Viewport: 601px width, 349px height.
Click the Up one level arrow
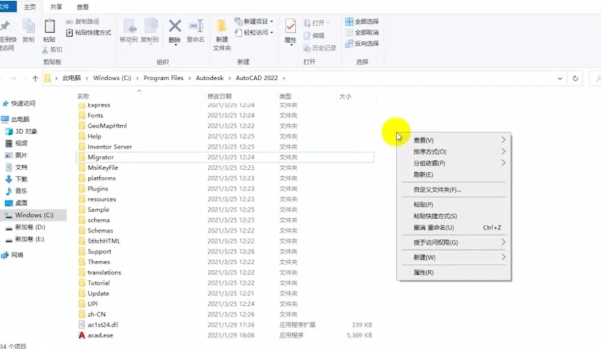coord(35,78)
